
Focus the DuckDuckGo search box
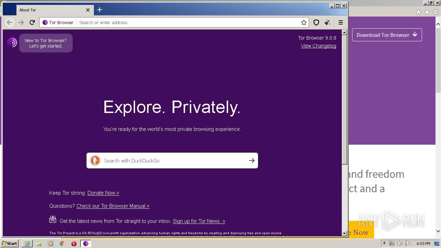[x=172, y=161]
